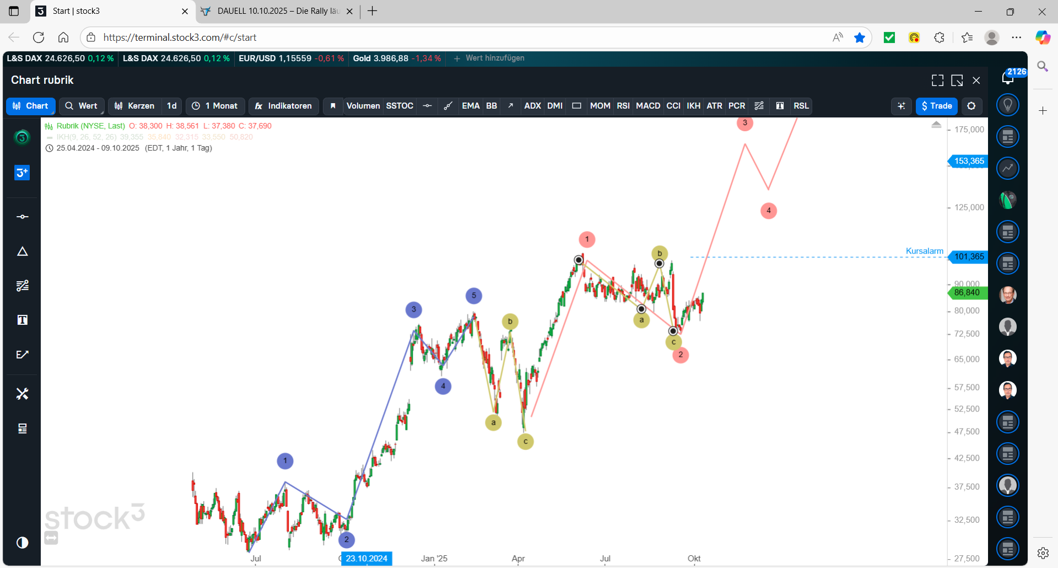Click the blue Trade button
Image resolution: width=1058 pixels, height=568 pixels.
pyautogui.click(x=936, y=106)
